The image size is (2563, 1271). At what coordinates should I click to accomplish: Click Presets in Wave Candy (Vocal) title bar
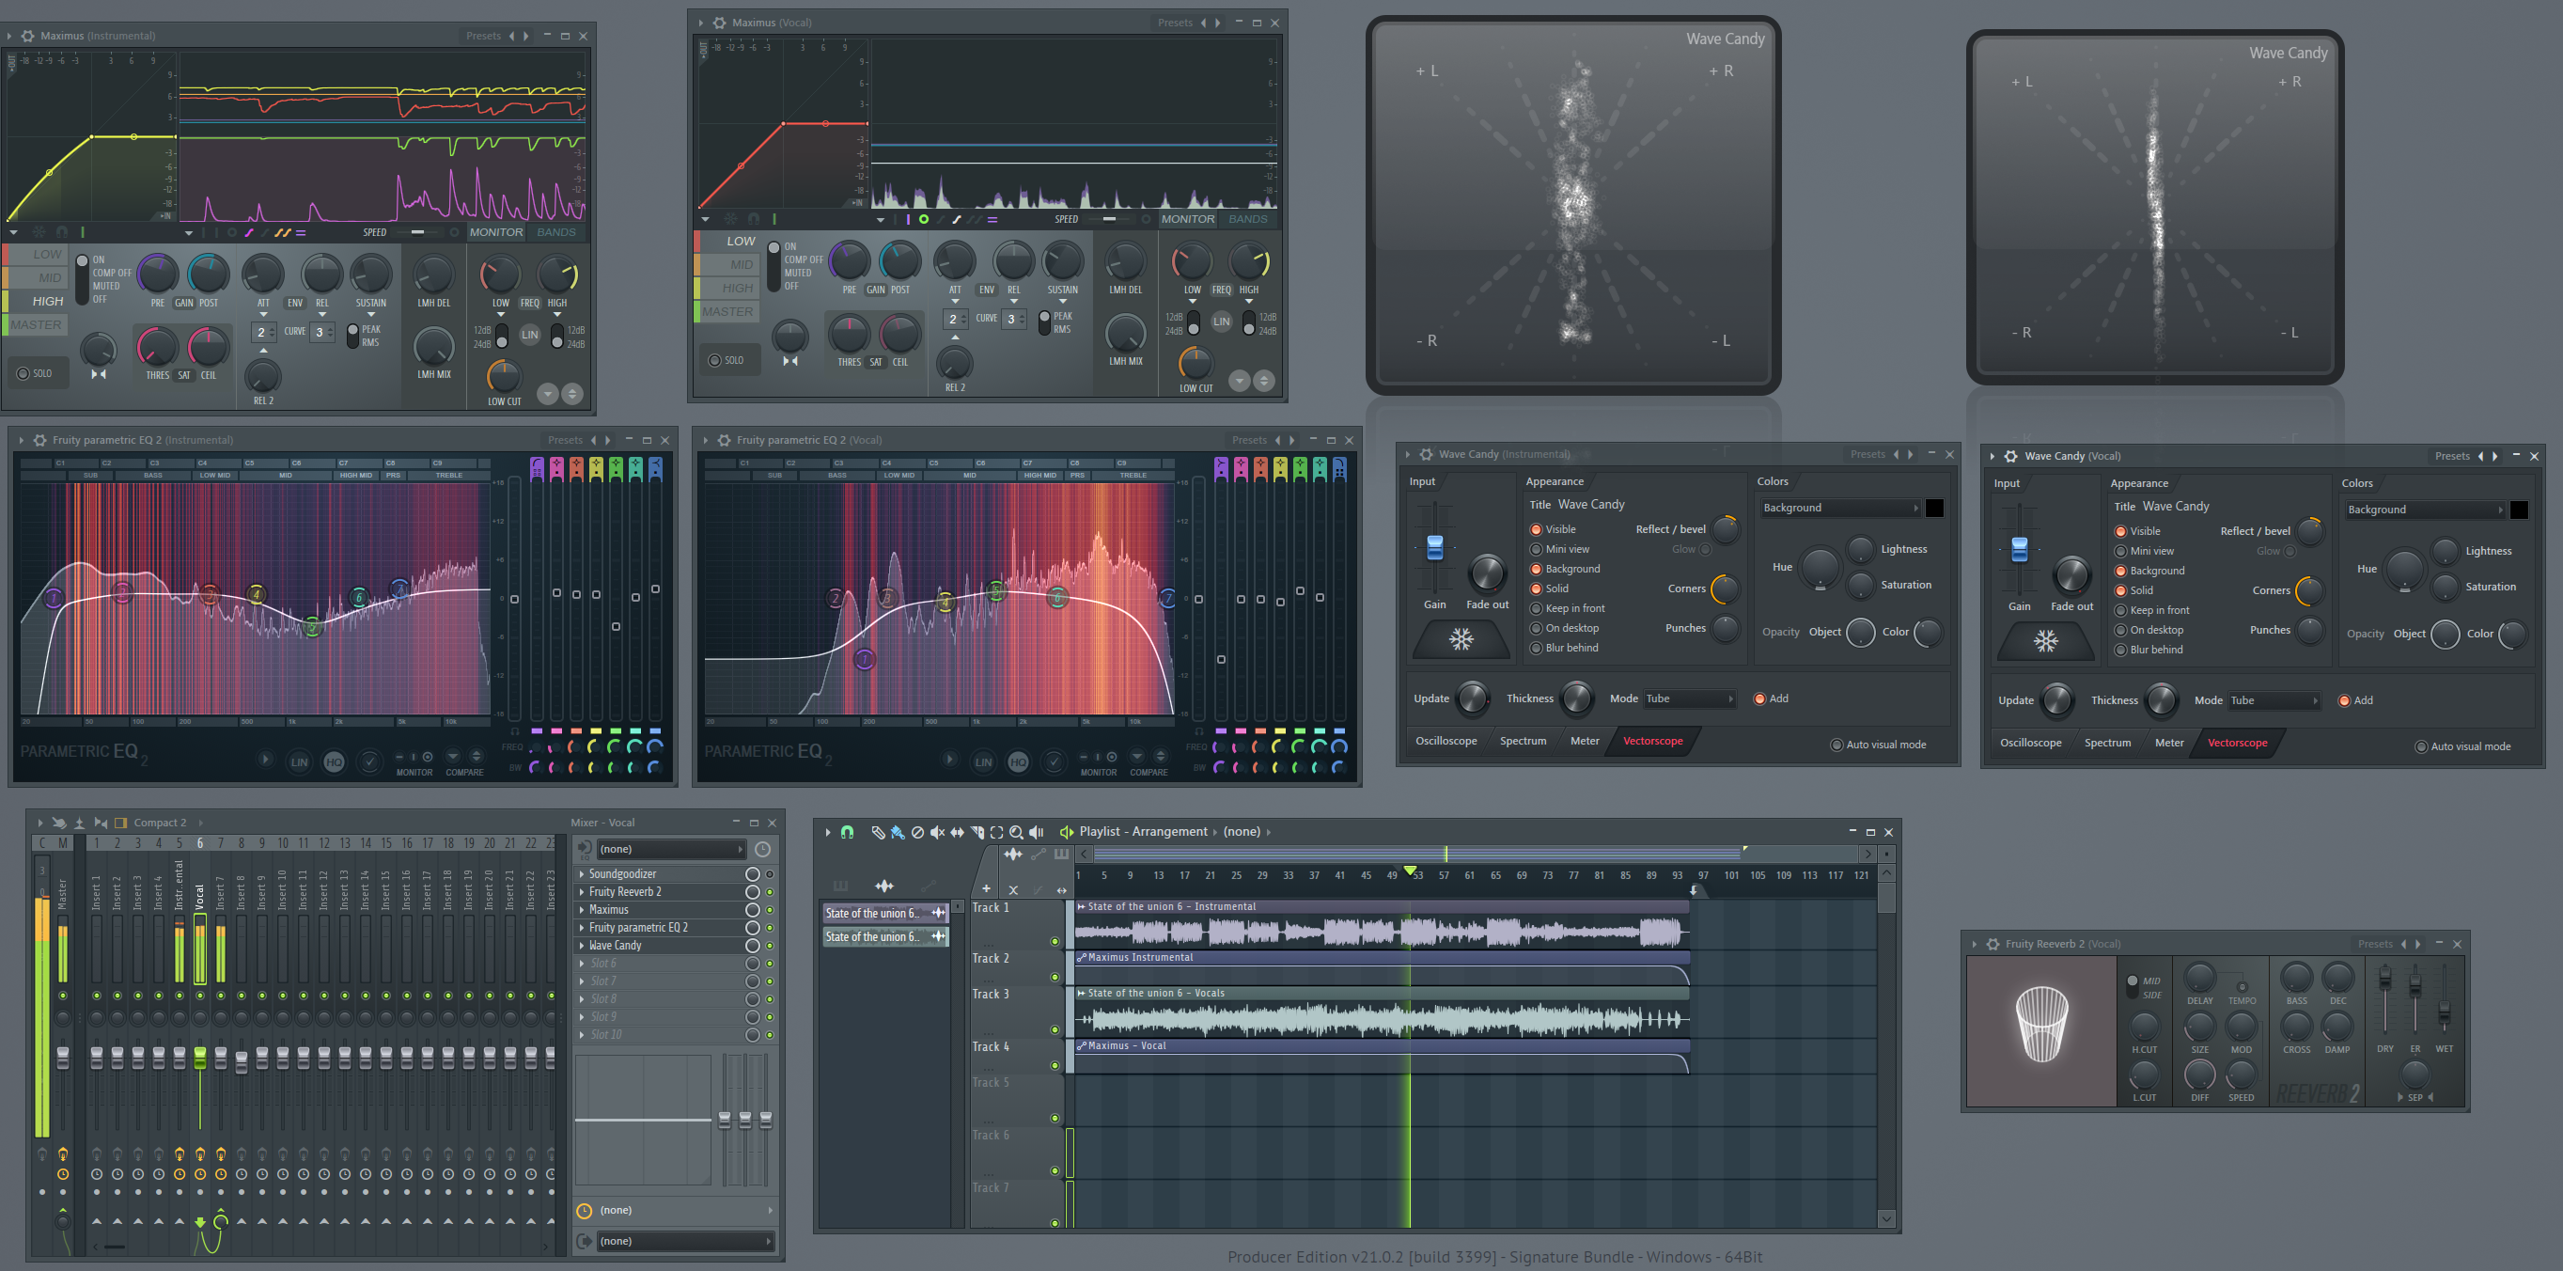pyautogui.click(x=2451, y=456)
